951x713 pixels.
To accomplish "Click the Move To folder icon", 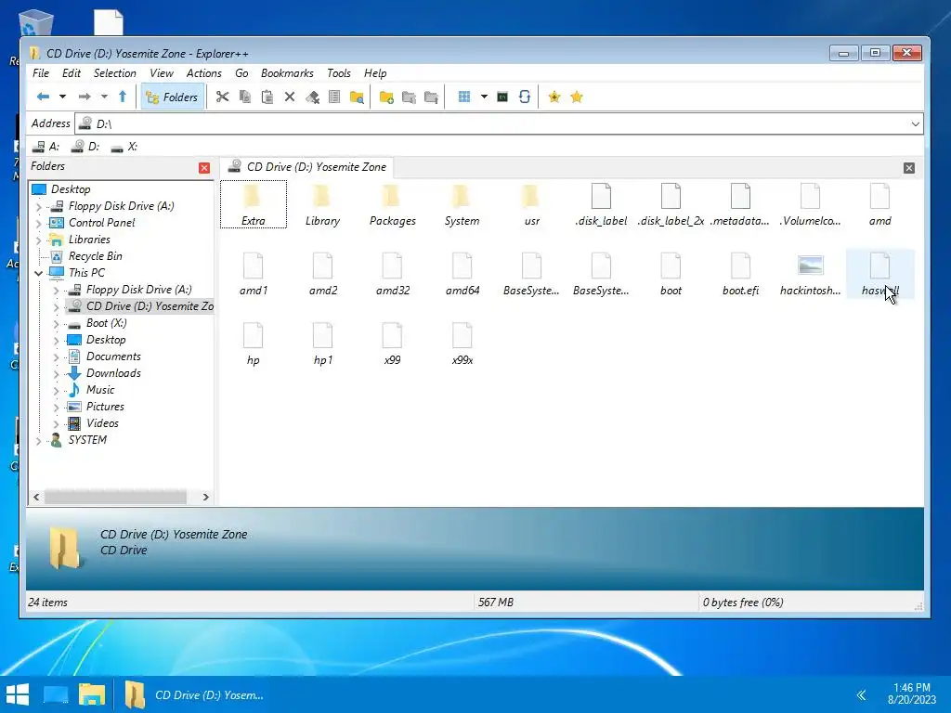I will click(x=431, y=97).
